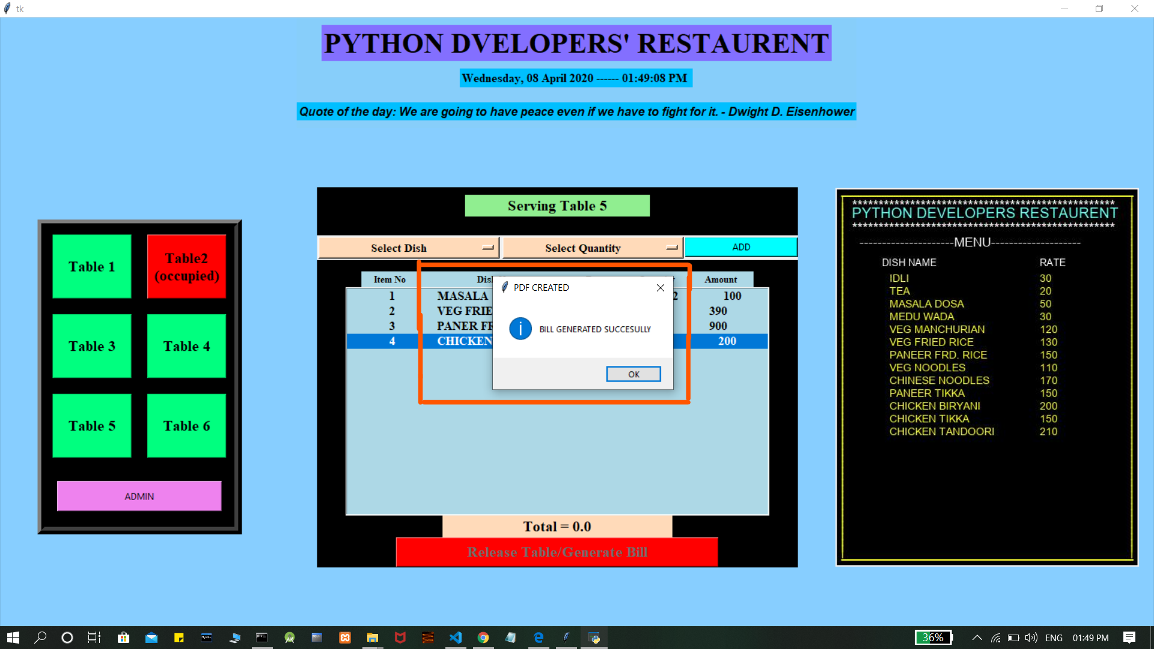The image size is (1154, 649).
Task: Start Android Studio from the taskbar
Action: (290, 638)
